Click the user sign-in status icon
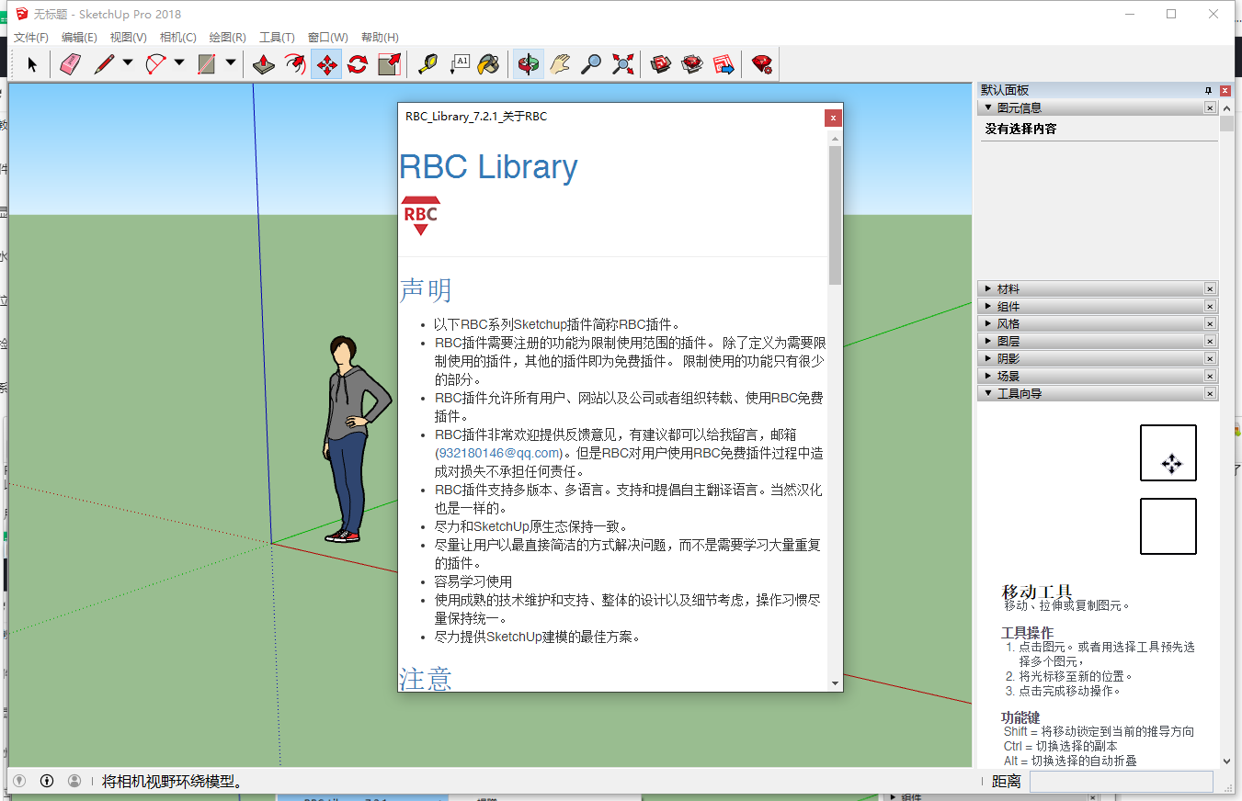 [74, 781]
